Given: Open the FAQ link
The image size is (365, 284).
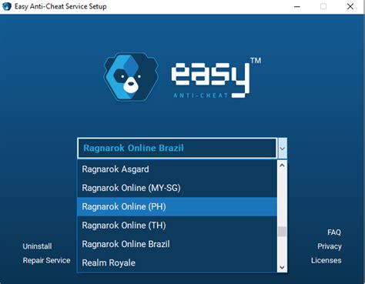Looking at the screenshot, I should click(334, 232).
